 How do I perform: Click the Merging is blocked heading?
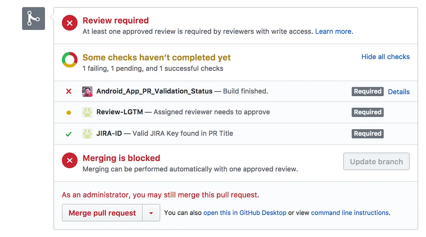(121, 158)
